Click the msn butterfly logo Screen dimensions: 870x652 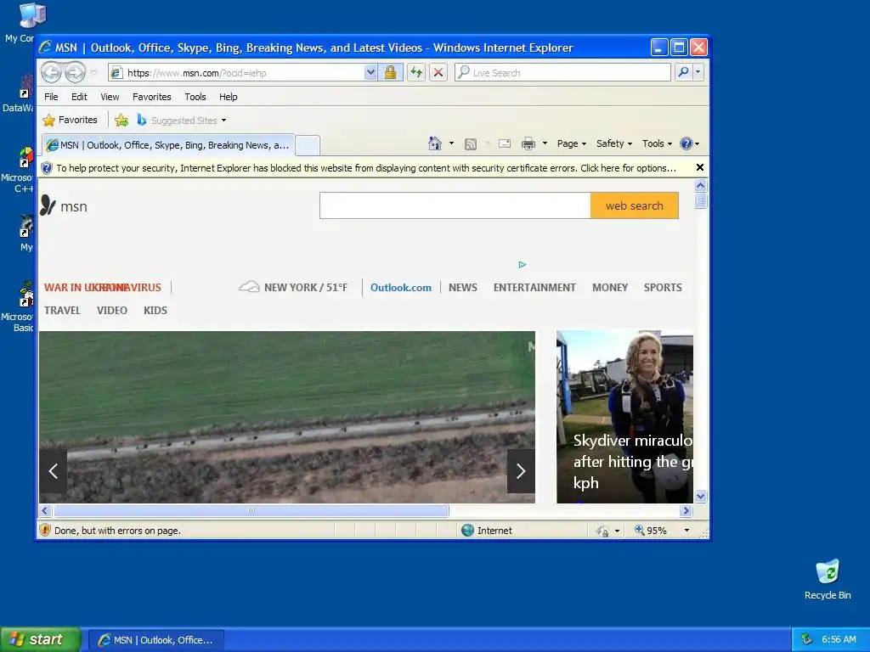(x=64, y=206)
